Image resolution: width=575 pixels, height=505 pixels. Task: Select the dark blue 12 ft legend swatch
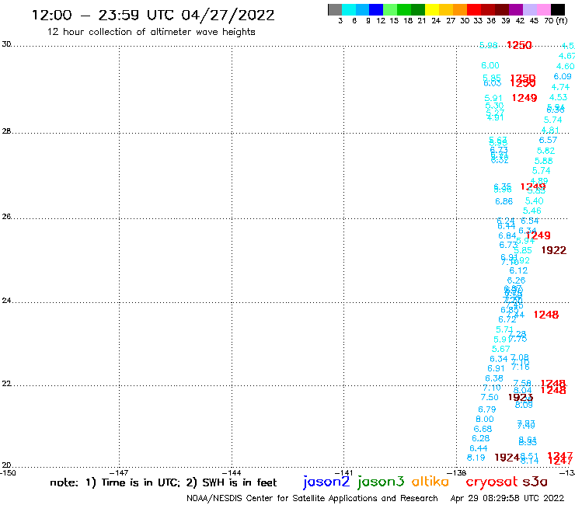[376, 9]
